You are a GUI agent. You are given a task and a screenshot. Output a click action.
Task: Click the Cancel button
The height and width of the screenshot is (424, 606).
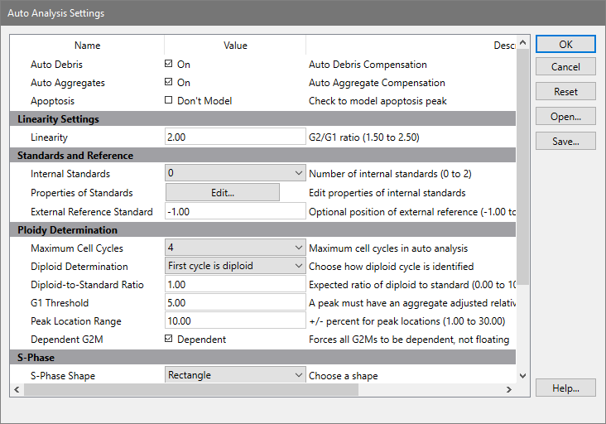[565, 67]
